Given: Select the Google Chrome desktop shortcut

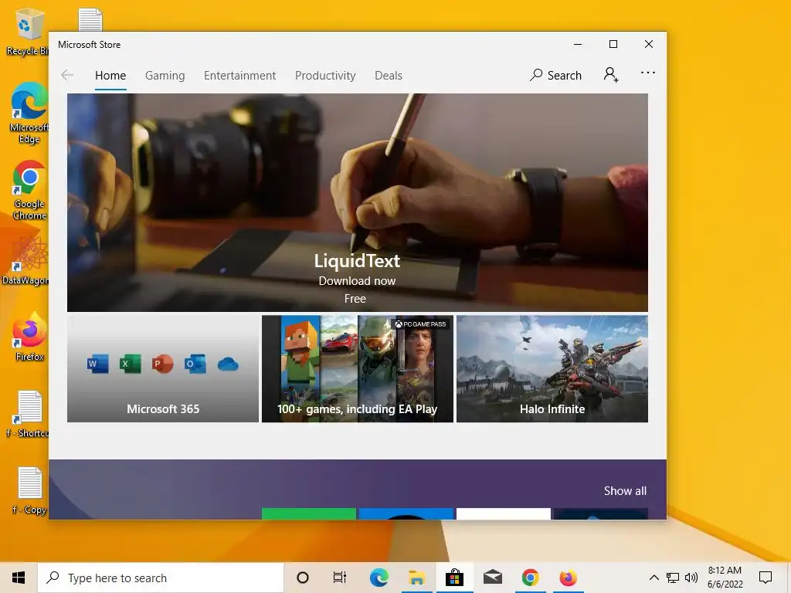Looking at the screenshot, I should tap(29, 190).
